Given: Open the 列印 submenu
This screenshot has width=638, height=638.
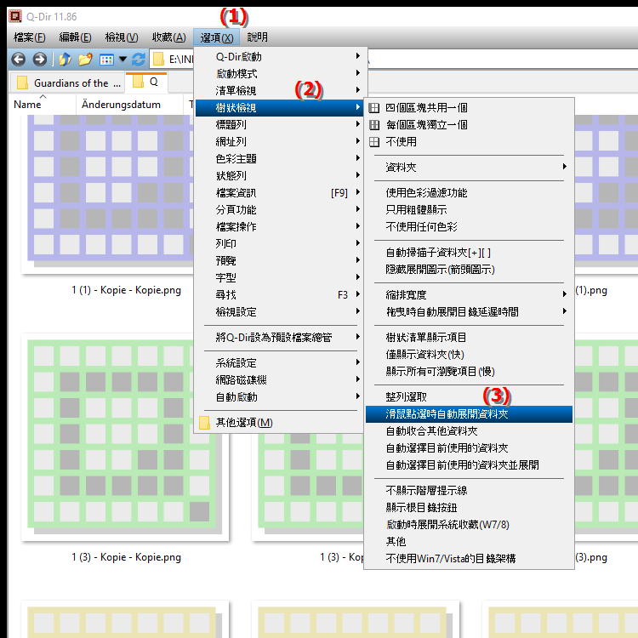Looking at the screenshot, I should pyautogui.click(x=281, y=244).
